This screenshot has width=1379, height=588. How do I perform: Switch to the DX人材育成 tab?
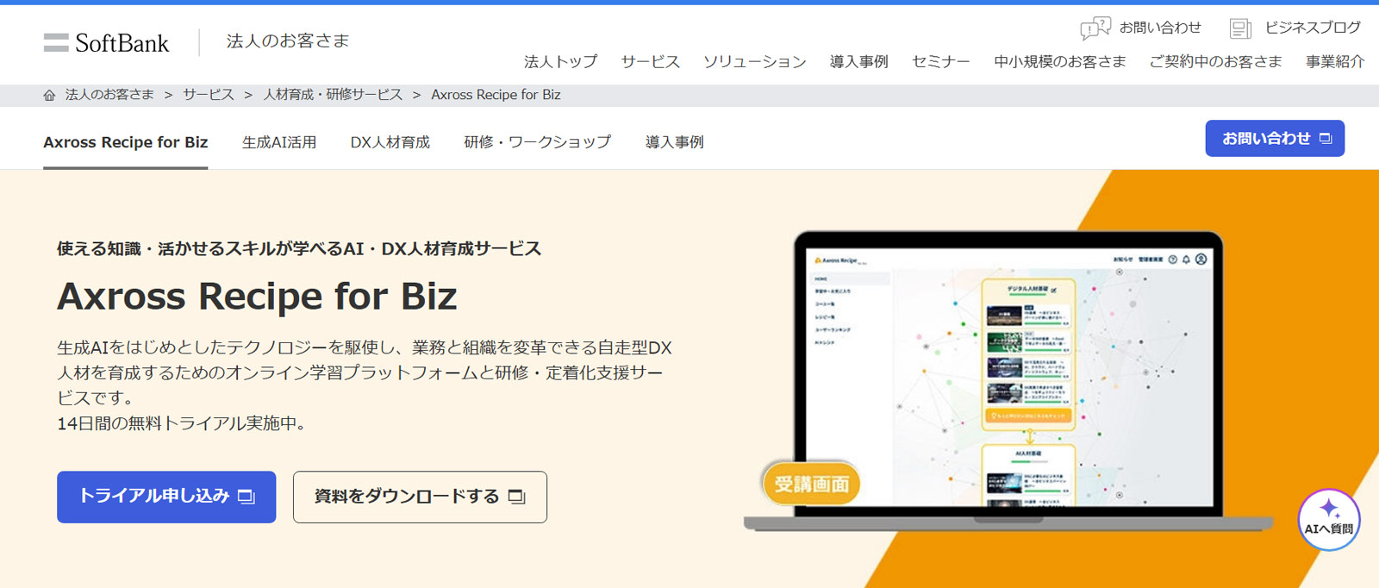point(390,142)
